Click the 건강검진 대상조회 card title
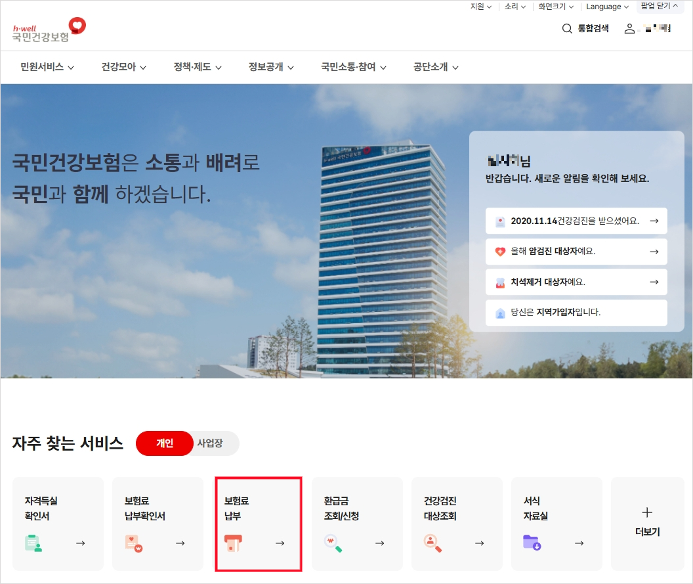Screen dimensions: 693x584 [440, 508]
